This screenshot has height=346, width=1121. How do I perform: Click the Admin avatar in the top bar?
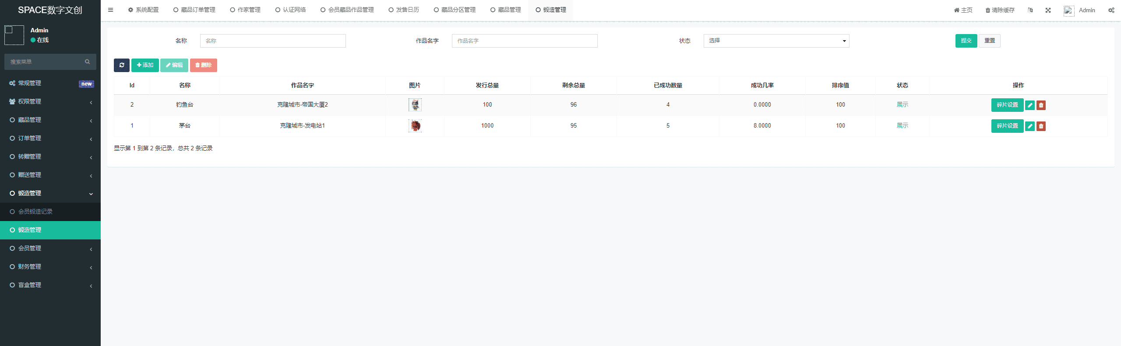click(1069, 10)
